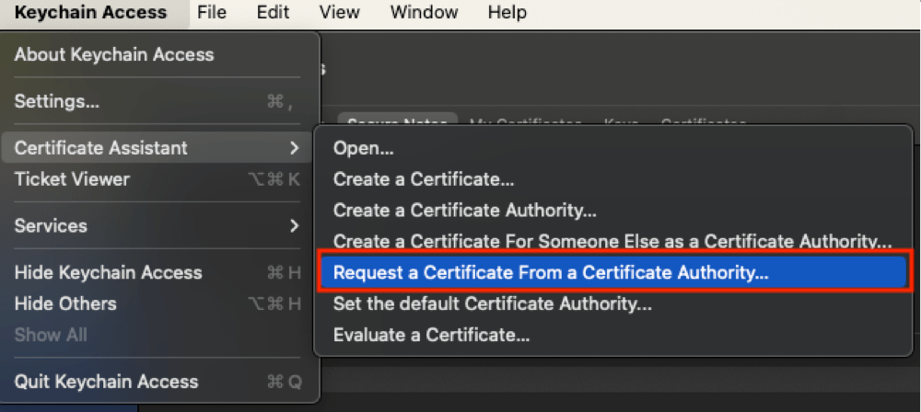Image resolution: width=921 pixels, height=412 pixels.
Task: Expand the Services submenu
Action: [x=157, y=226]
